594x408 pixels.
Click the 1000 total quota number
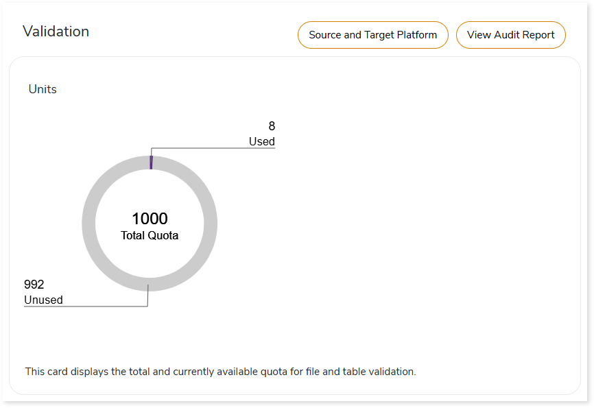150,219
